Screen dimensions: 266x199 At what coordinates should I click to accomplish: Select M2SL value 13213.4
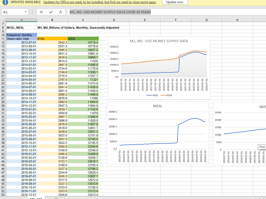point(83,195)
